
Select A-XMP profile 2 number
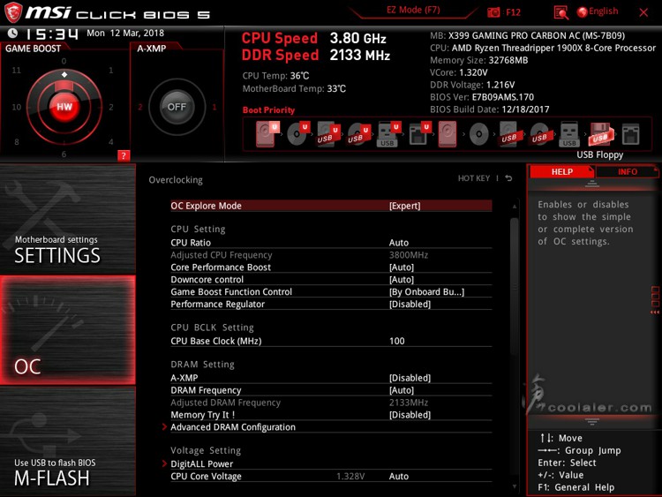[x=140, y=107]
